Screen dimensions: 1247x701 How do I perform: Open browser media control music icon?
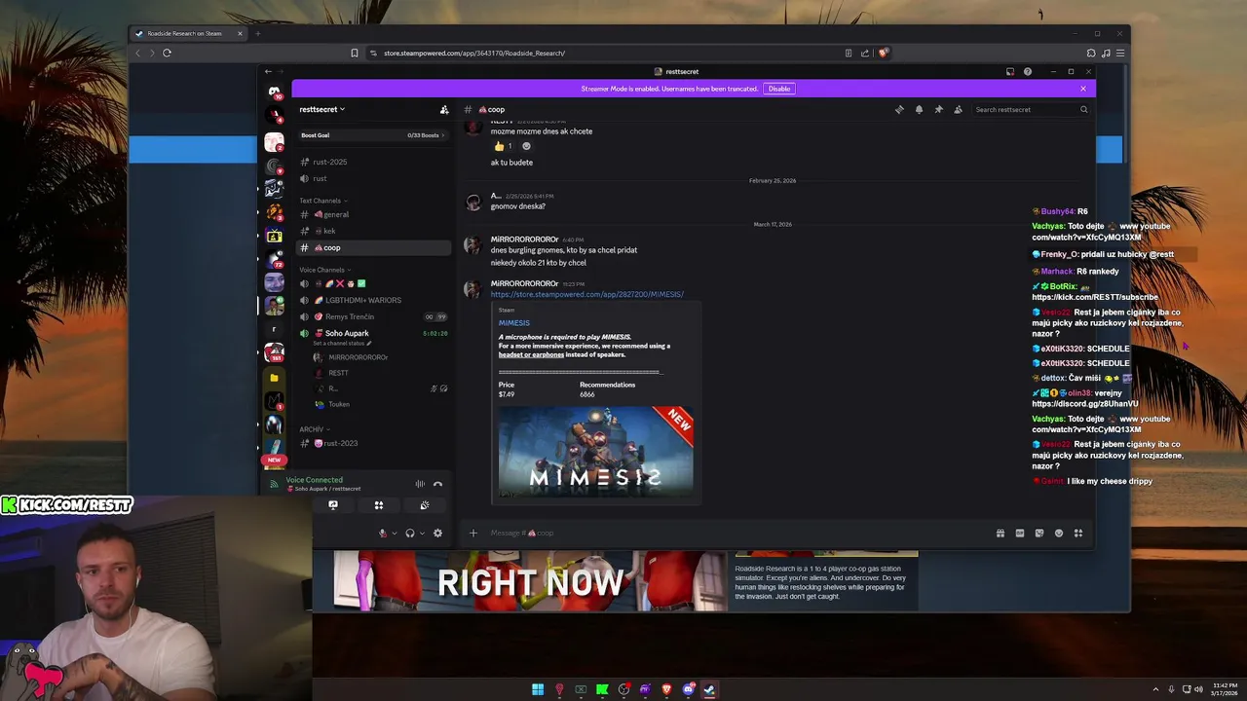(x=1106, y=53)
